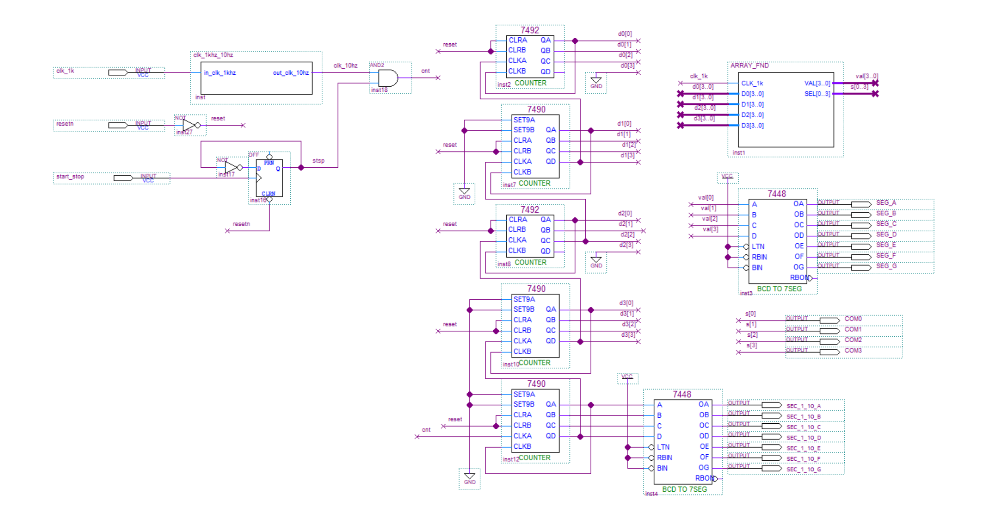Image resolution: width=986 pixels, height=515 pixels.
Task: Select the SEG_A output pin
Action: 861,204
